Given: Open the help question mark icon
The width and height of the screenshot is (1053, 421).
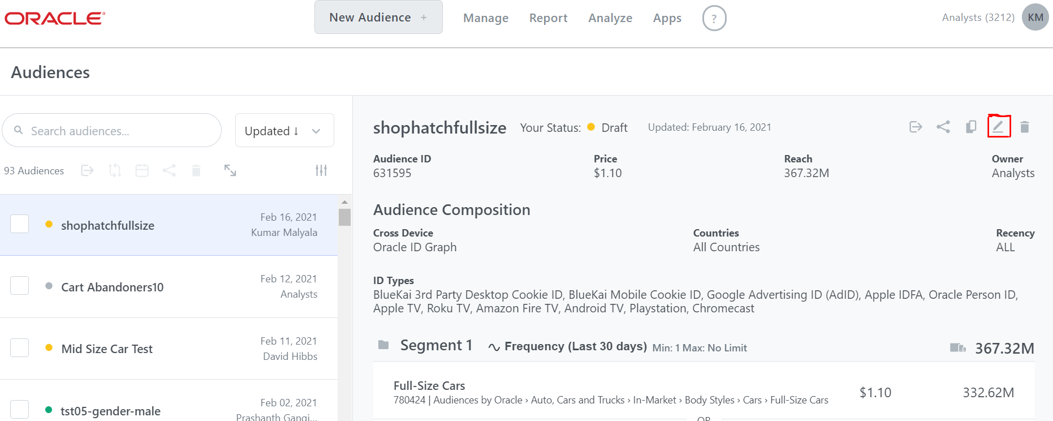Looking at the screenshot, I should [x=714, y=18].
